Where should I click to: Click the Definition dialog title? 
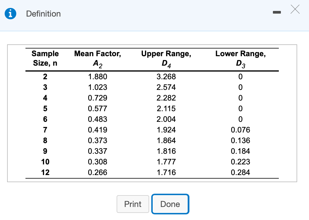43,14
